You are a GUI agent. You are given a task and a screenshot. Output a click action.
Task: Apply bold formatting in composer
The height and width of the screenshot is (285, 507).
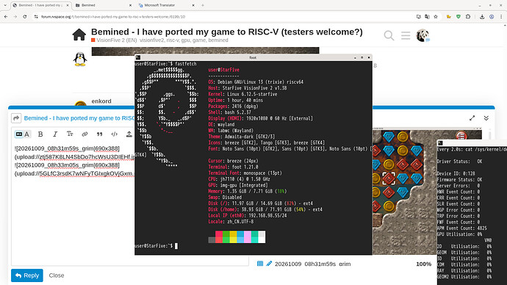point(40,134)
